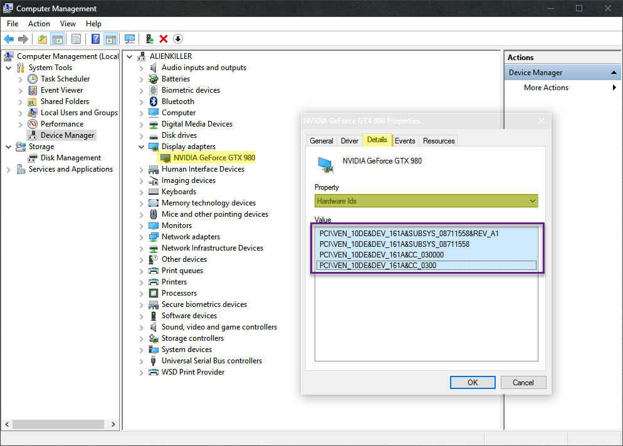The height and width of the screenshot is (446, 623).
Task: Click the Update device driver toolbar icon
Action: 150,39
